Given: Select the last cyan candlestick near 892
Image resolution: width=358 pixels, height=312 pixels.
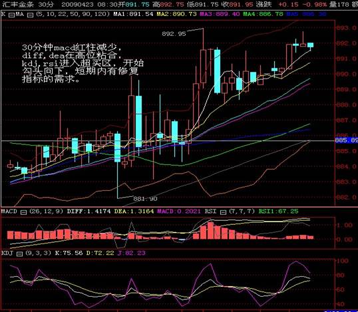Looking at the screenshot, I should tap(310, 45).
